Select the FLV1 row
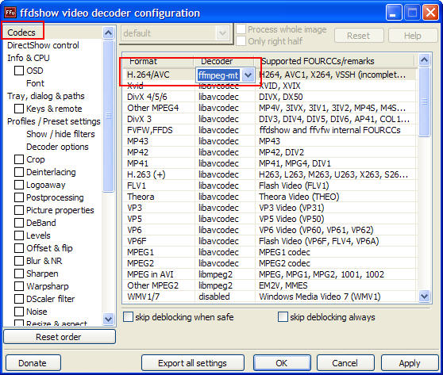Image resolution: width=443 pixels, height=375 pixels. [x=270, y=186]
